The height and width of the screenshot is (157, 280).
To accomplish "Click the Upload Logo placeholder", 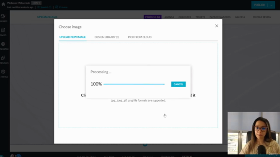I will pyautogui.click(x=47, y=17).
